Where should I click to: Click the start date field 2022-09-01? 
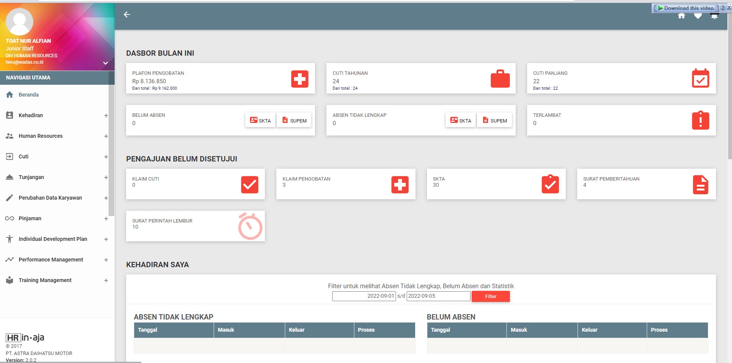click(364, 296)
